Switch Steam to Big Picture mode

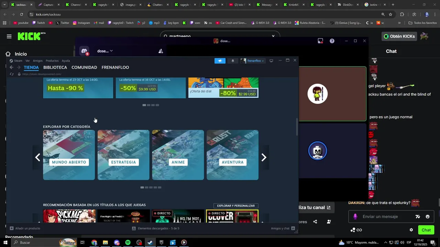coord(271,61)
